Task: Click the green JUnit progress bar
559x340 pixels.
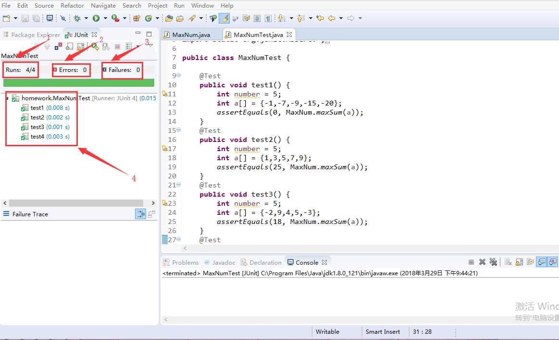Action: pyautogui.click(x=79, y=82)
